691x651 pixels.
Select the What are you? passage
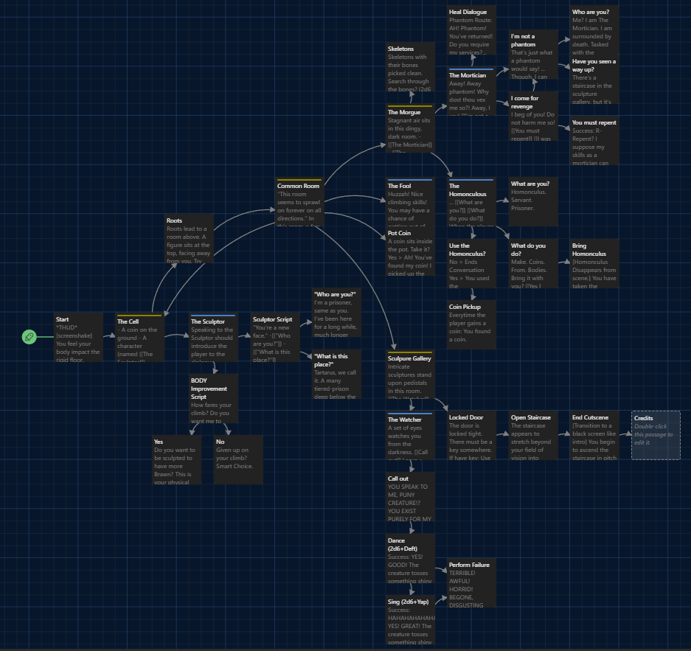click(x=534, y=202)
